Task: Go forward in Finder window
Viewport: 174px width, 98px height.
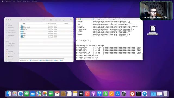Action: pos(24,20)
